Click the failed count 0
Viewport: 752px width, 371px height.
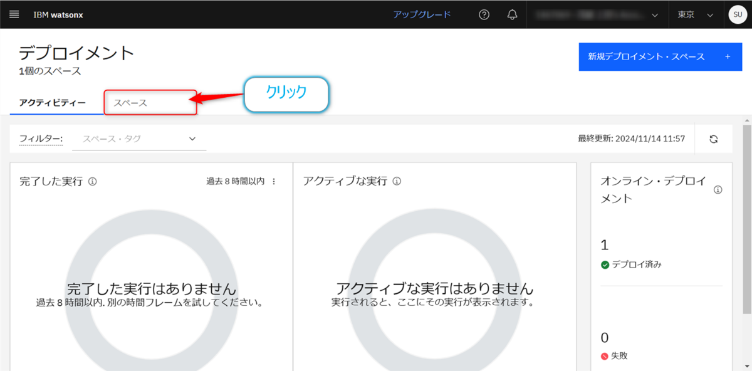click(605, 338)
